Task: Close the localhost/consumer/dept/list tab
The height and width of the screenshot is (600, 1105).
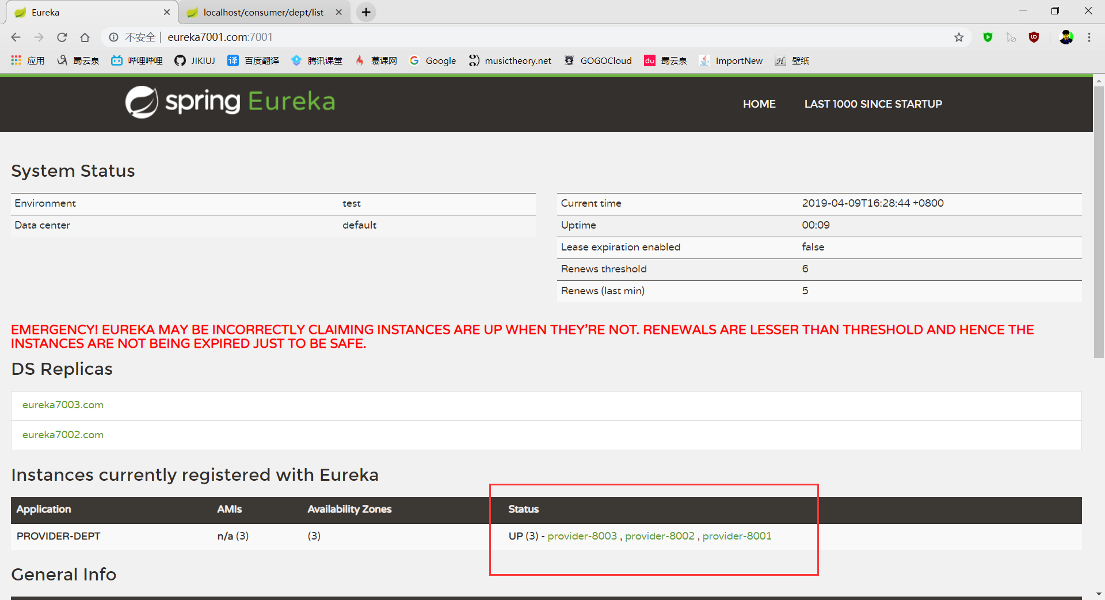Action: [x=339, y=12]
